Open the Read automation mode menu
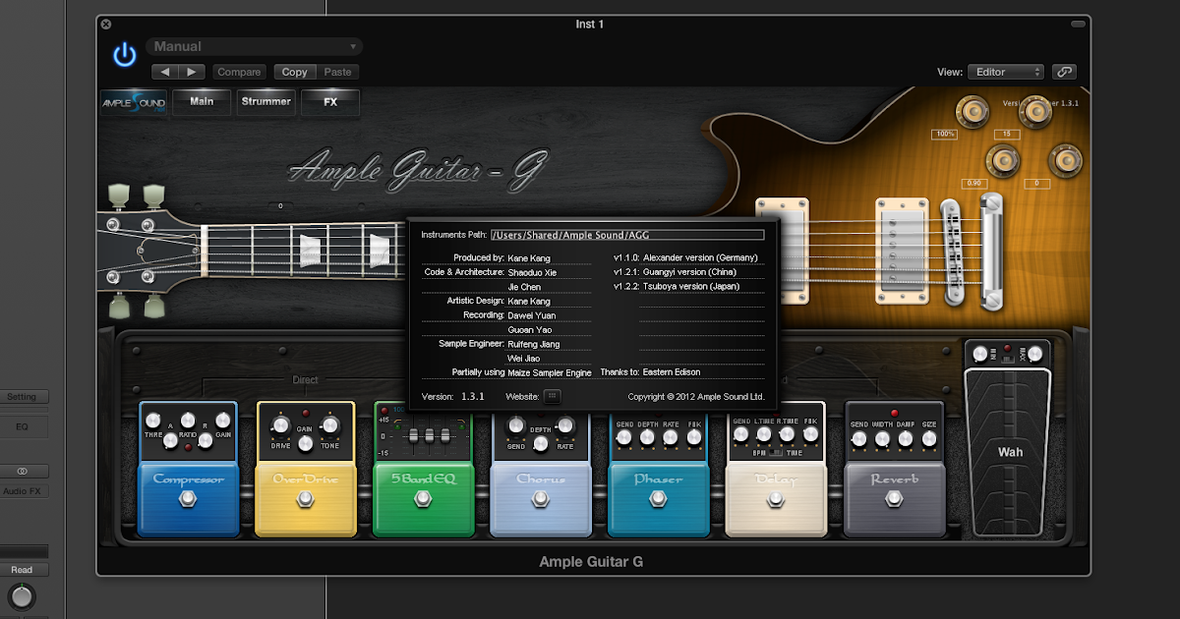1180x619 pixels. 22,570
